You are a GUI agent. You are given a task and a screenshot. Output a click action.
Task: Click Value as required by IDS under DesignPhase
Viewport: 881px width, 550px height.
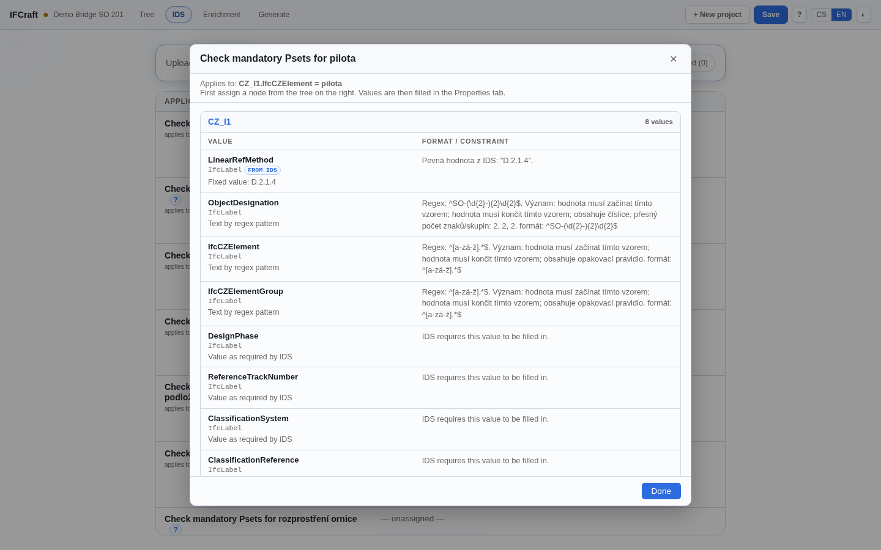250,357
